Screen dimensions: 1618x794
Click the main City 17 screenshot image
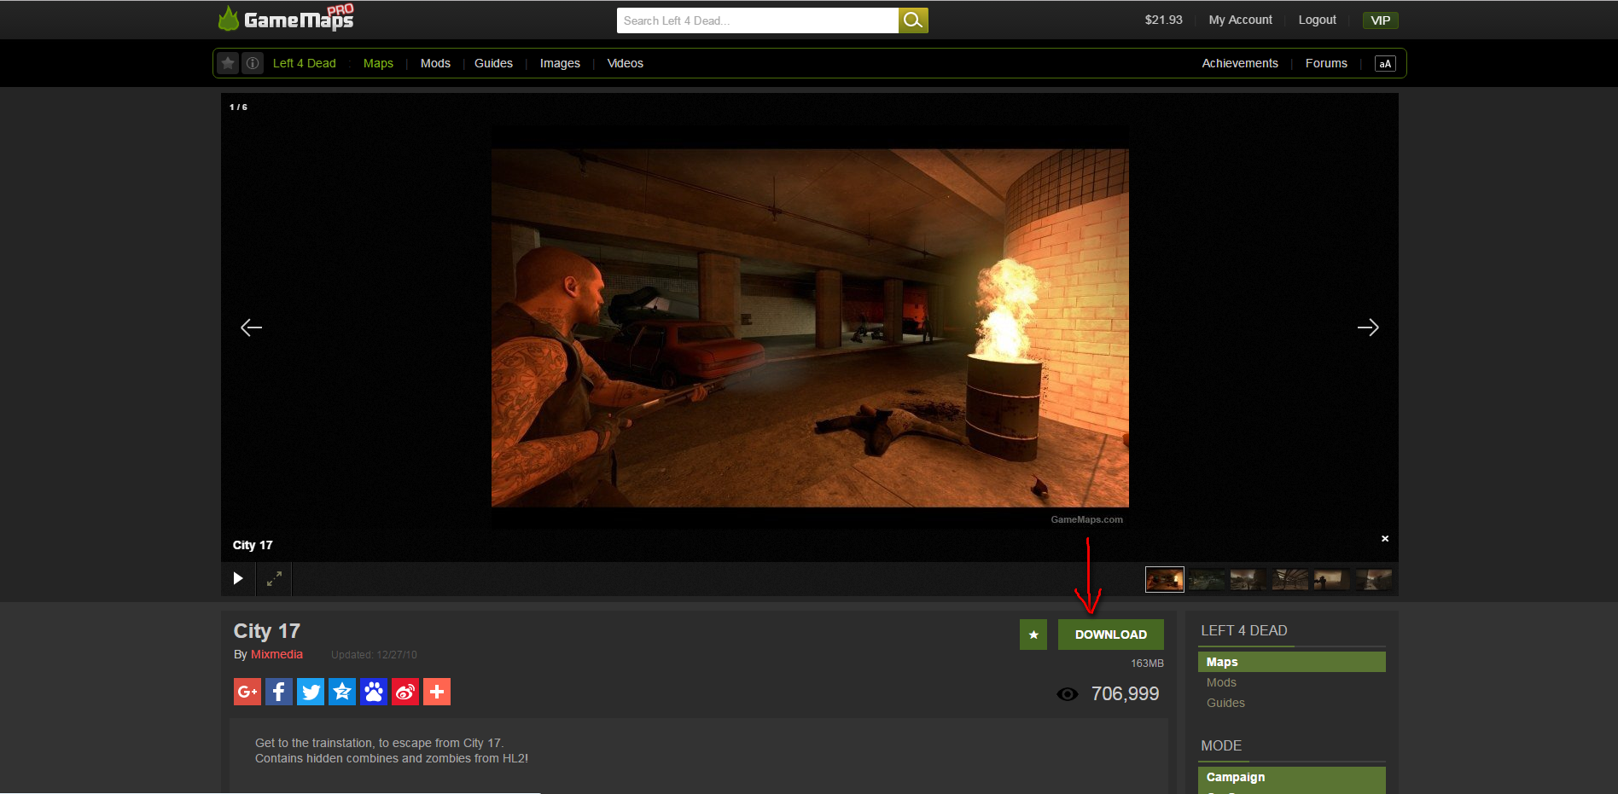click(810, 328)
